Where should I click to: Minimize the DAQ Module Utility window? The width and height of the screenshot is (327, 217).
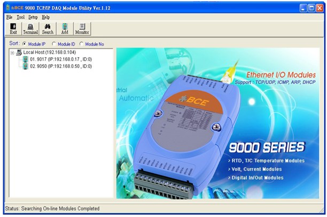(x=303, y=8)
